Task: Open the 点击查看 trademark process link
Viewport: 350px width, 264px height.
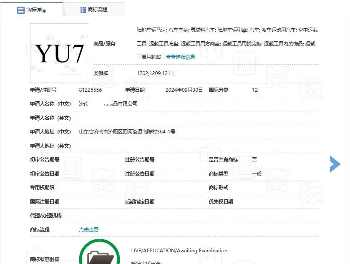Action: click(x=89, y=229)
